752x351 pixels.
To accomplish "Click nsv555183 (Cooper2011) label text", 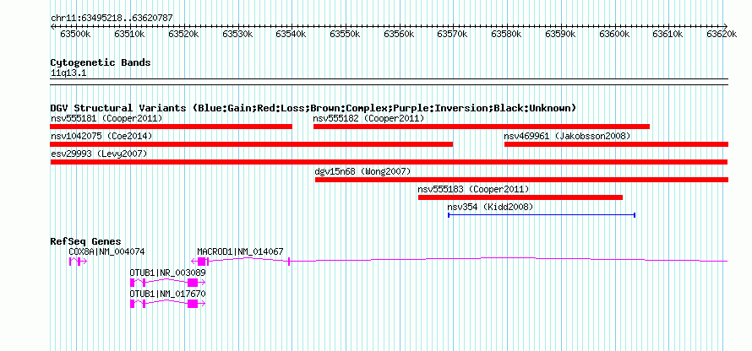I will pyautogui.click(x=473, y=189).
